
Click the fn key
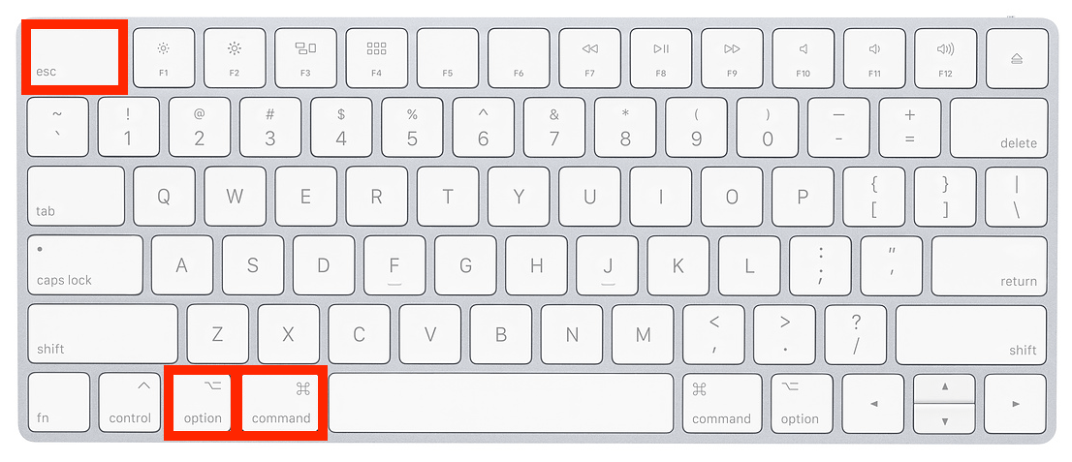click(x=59, y=403)
